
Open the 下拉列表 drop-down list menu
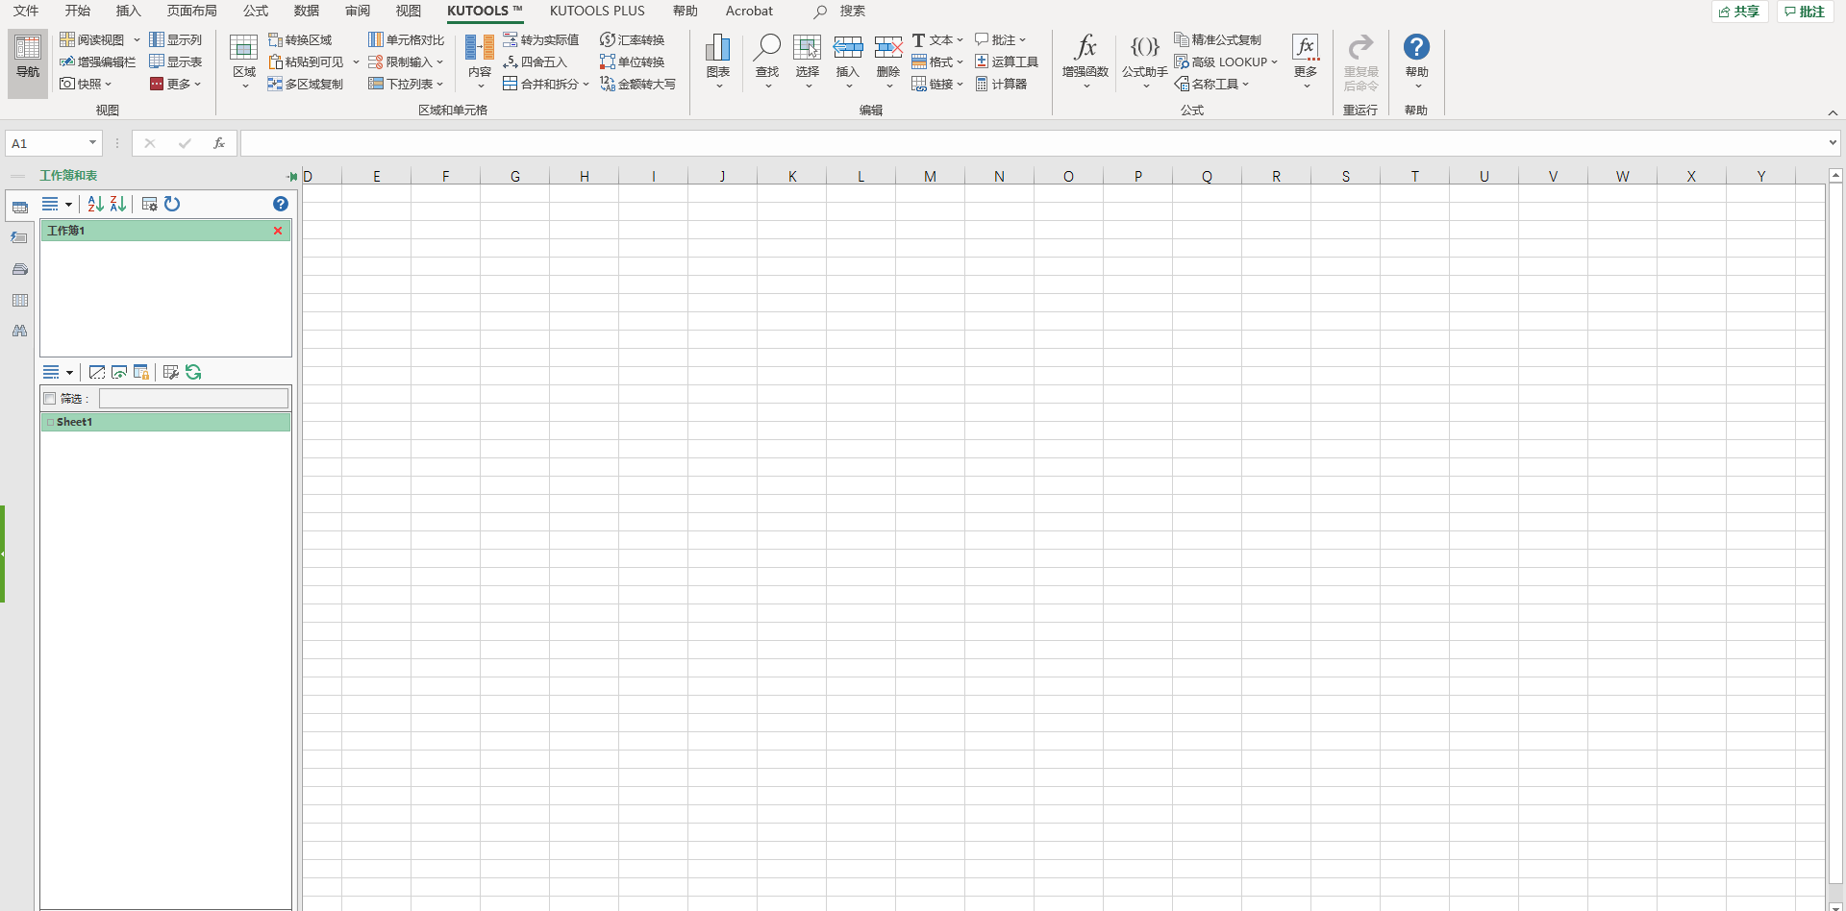[406, 84]
